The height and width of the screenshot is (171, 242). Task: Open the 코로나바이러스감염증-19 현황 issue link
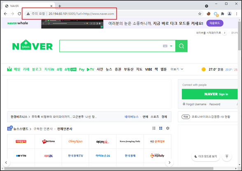pos(211,117)
